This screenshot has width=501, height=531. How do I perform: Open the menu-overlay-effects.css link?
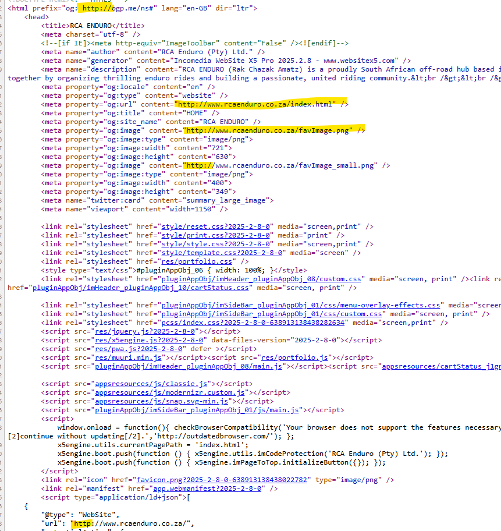(301, 306)
